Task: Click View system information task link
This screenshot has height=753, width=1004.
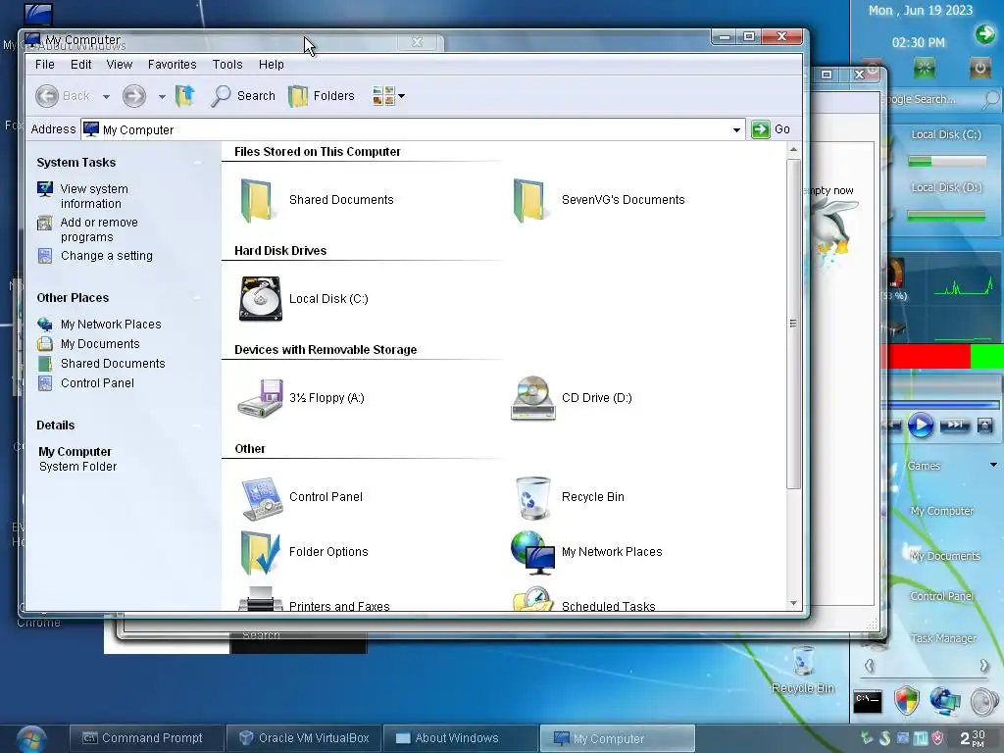Action: [x=93, y=196]
